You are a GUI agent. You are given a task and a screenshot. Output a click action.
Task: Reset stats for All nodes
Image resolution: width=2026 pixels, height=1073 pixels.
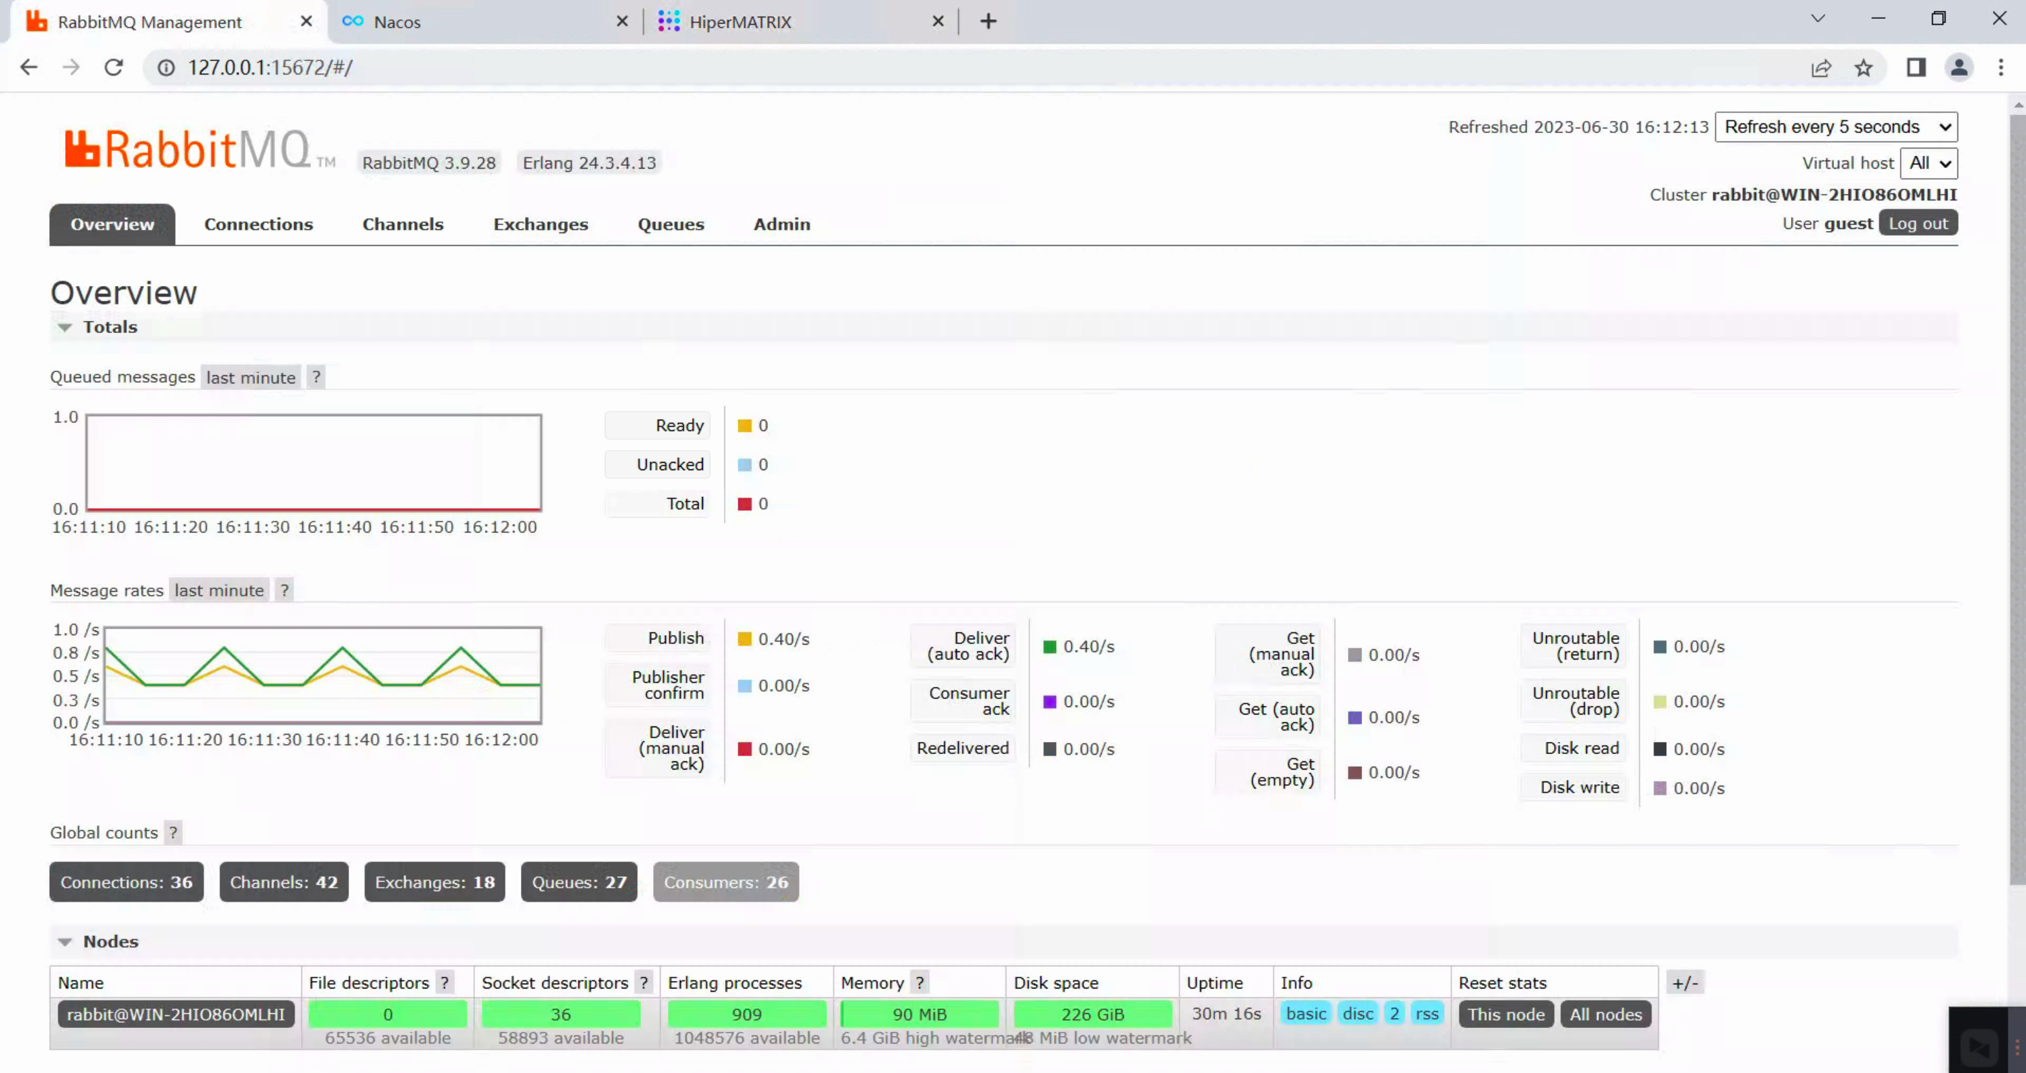click(x=1606, y=1014)
